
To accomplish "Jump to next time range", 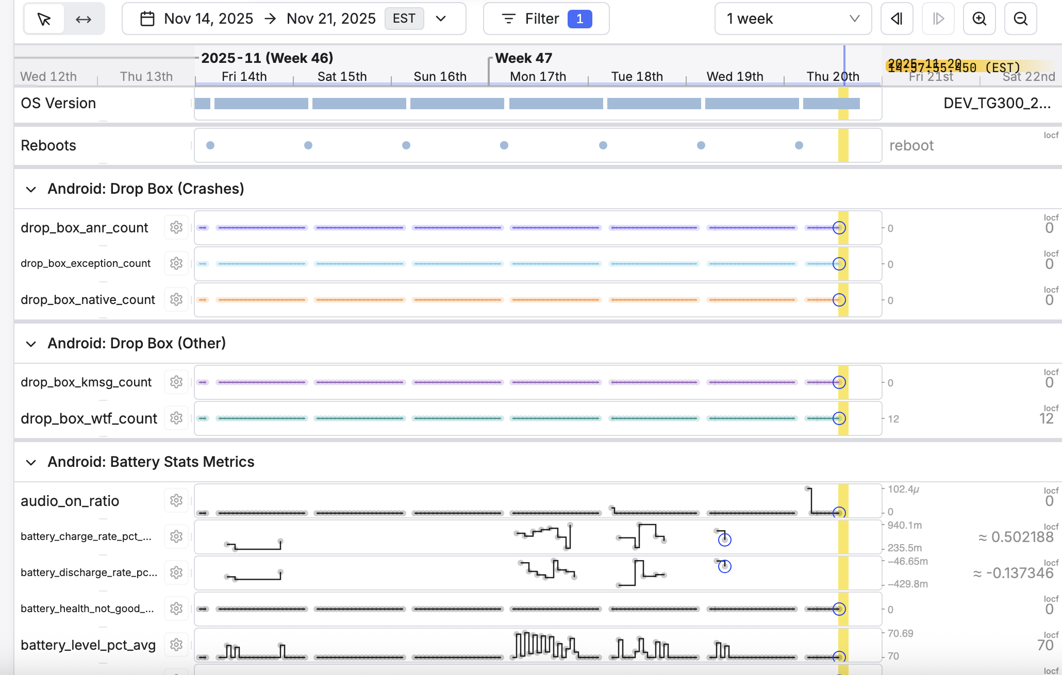I will click(938, 19).
